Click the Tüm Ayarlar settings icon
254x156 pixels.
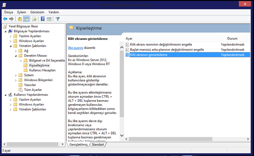(21, 90)
